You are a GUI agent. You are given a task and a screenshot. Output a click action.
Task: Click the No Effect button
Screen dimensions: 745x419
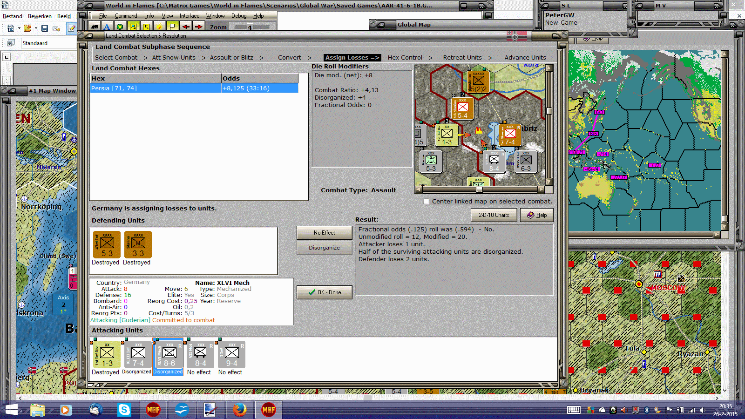coord(324,233)
